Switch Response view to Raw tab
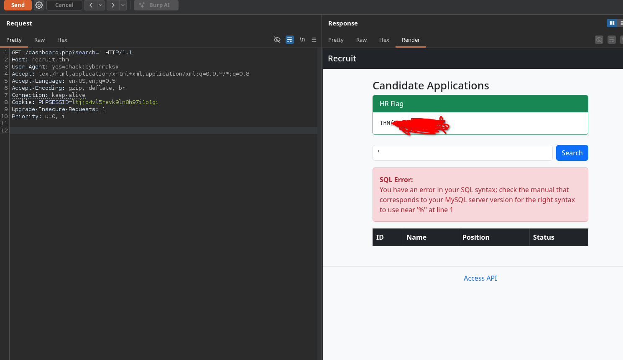This screenshot has height=360, width=623. coord(361,40)
